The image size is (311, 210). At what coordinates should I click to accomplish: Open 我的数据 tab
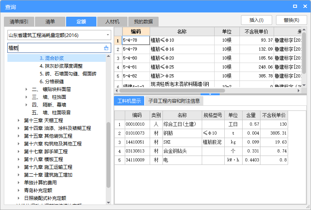tap(143, 22)
